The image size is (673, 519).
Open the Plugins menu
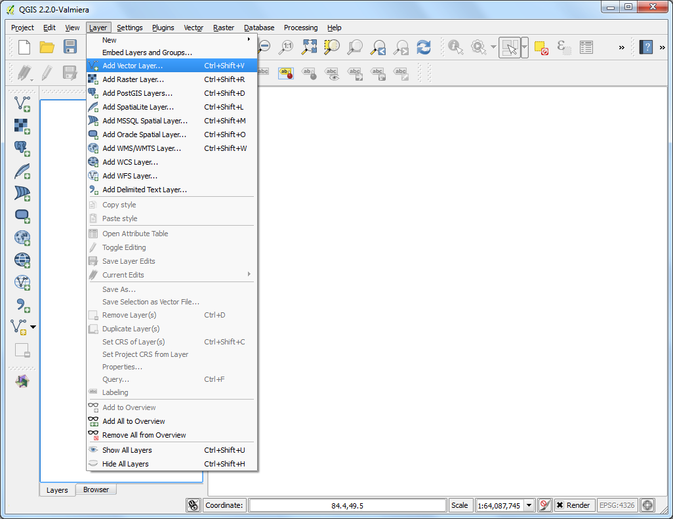(x=163, y=28)
